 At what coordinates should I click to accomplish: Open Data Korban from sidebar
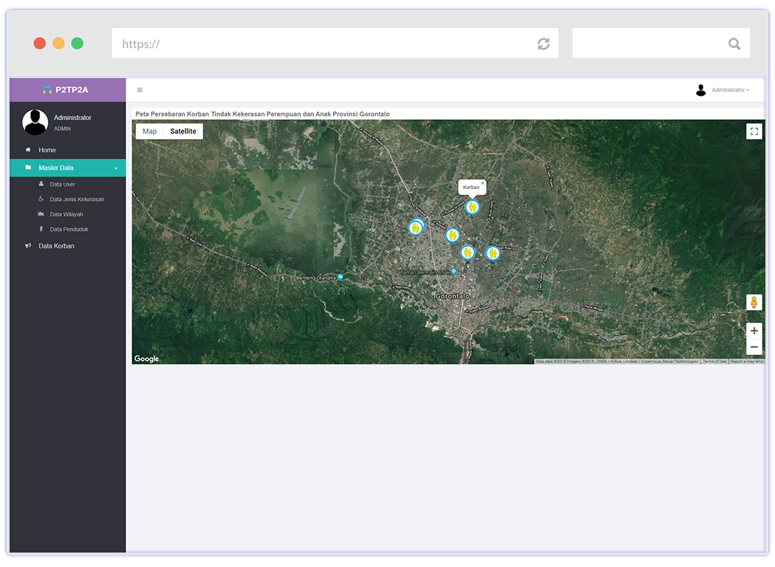coord(56,246)
